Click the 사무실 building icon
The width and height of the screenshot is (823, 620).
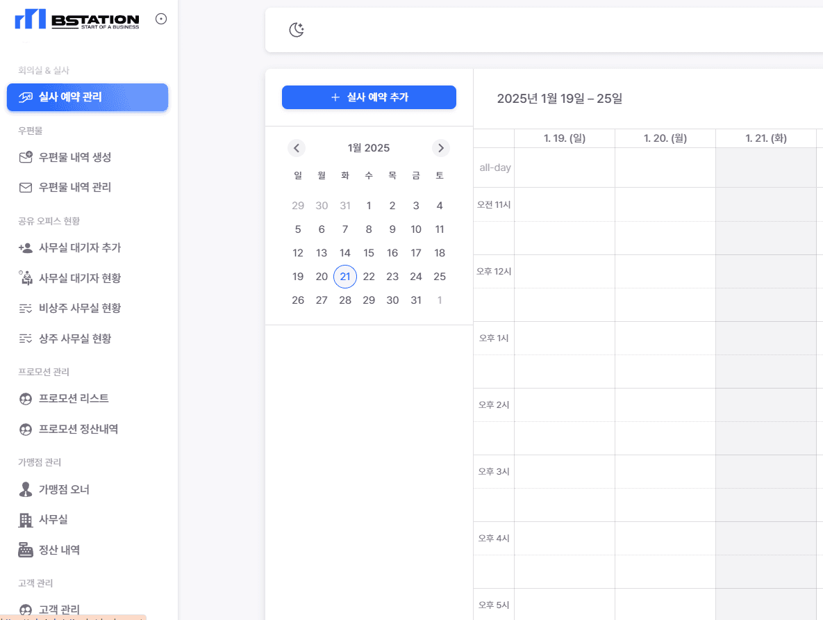click(x=26, y=520)
